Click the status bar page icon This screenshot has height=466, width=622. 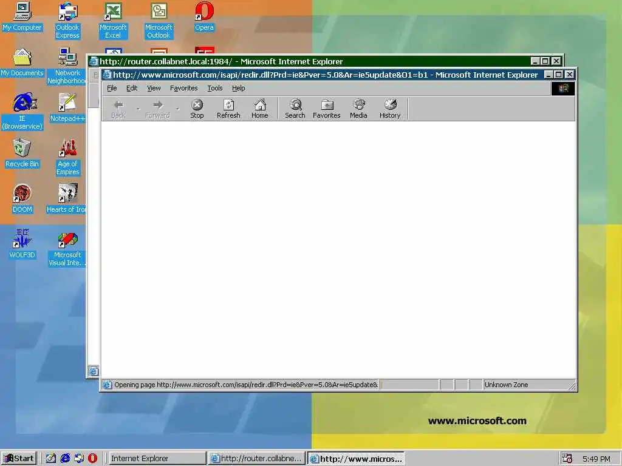107,385
